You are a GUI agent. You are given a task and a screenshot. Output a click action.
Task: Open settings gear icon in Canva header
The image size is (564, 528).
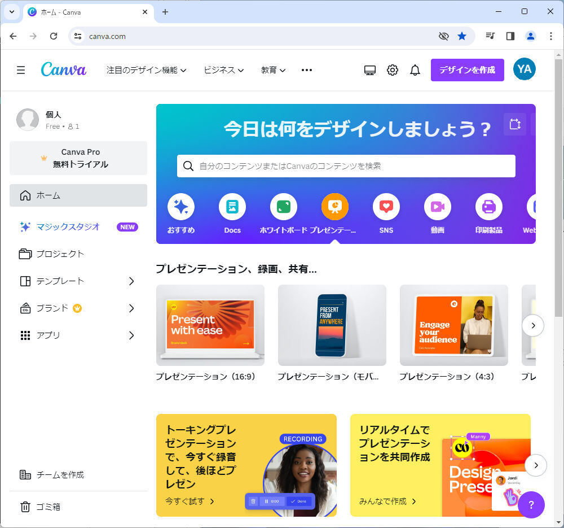click(393, 70)
